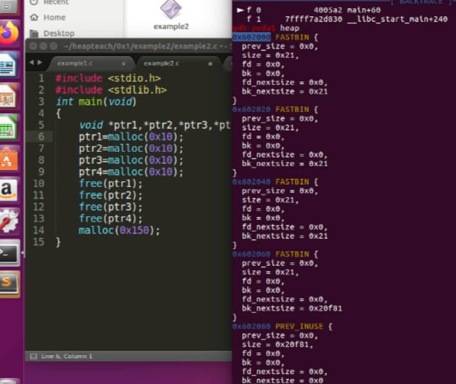Image resolution: width=456 pixels, height=384 pixels.
Task: Click line number 14 in the gutter
Action: point(38,230)
